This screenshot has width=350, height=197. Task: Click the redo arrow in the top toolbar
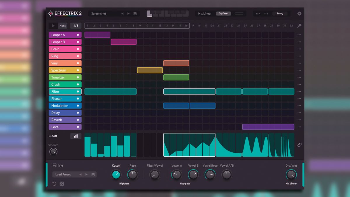pyautogui.click(x=266, y=13)
